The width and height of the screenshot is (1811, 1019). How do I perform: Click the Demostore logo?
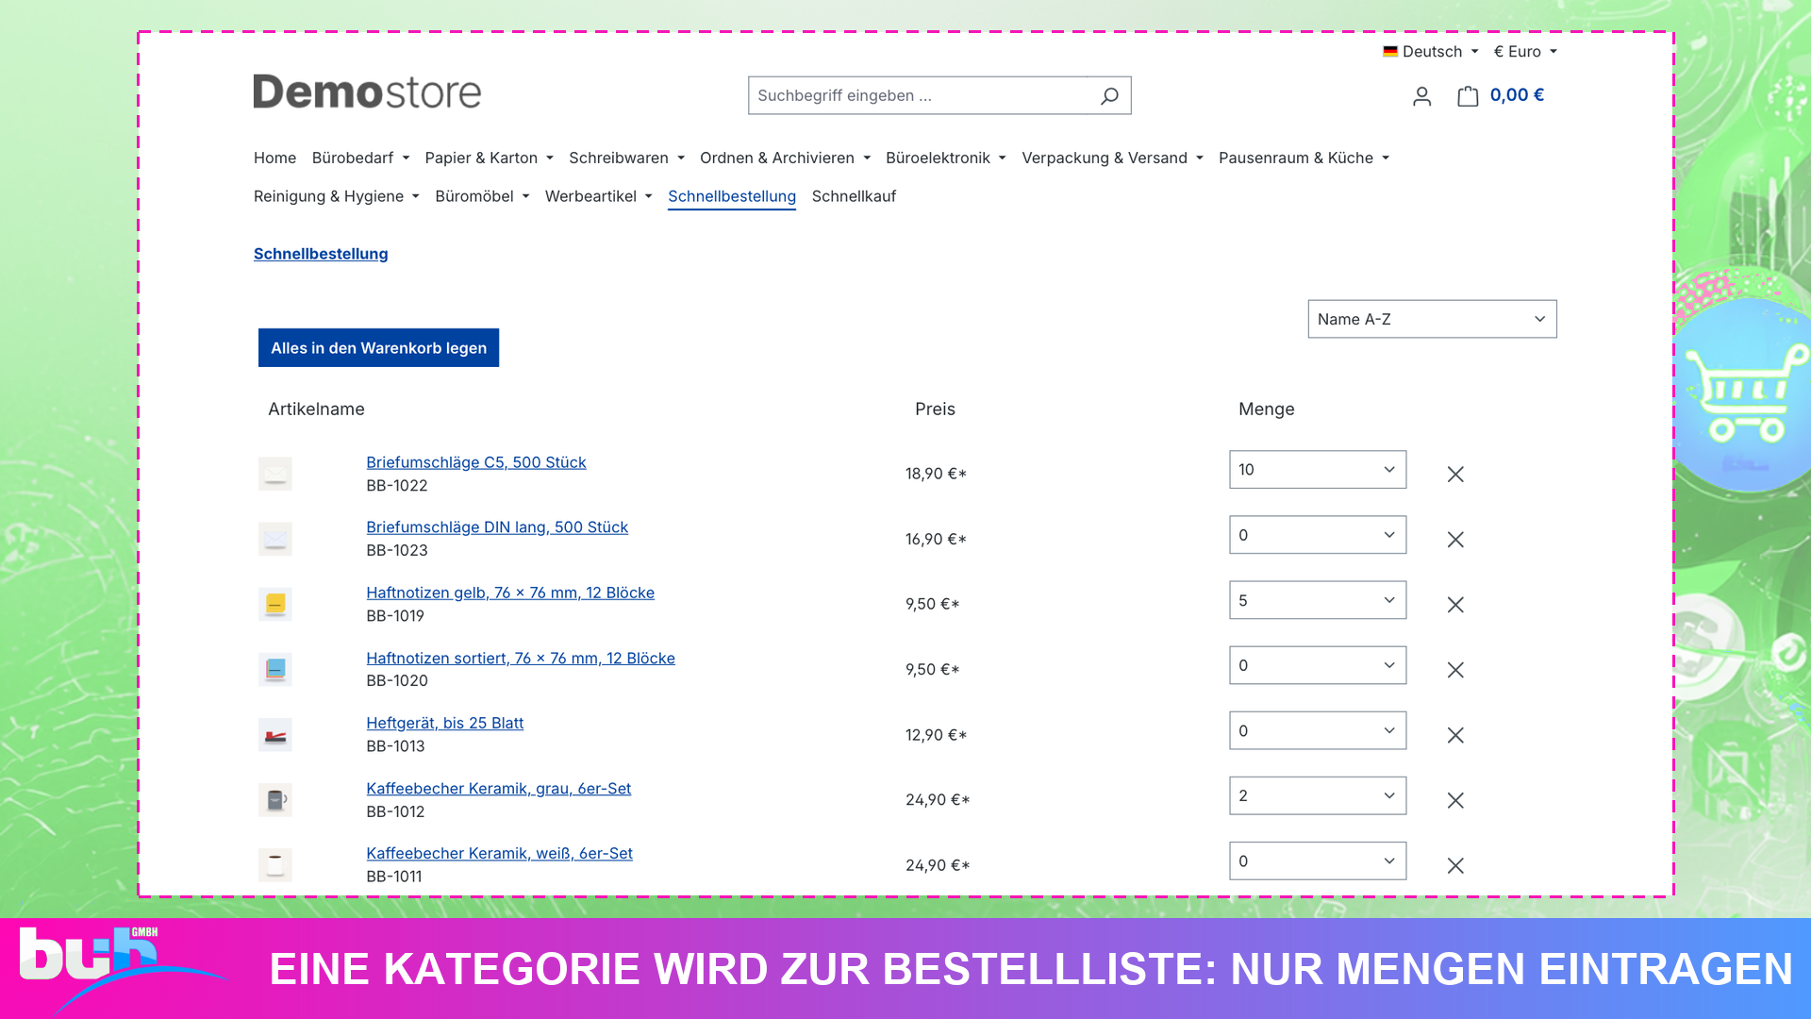[x=367, y=92]
